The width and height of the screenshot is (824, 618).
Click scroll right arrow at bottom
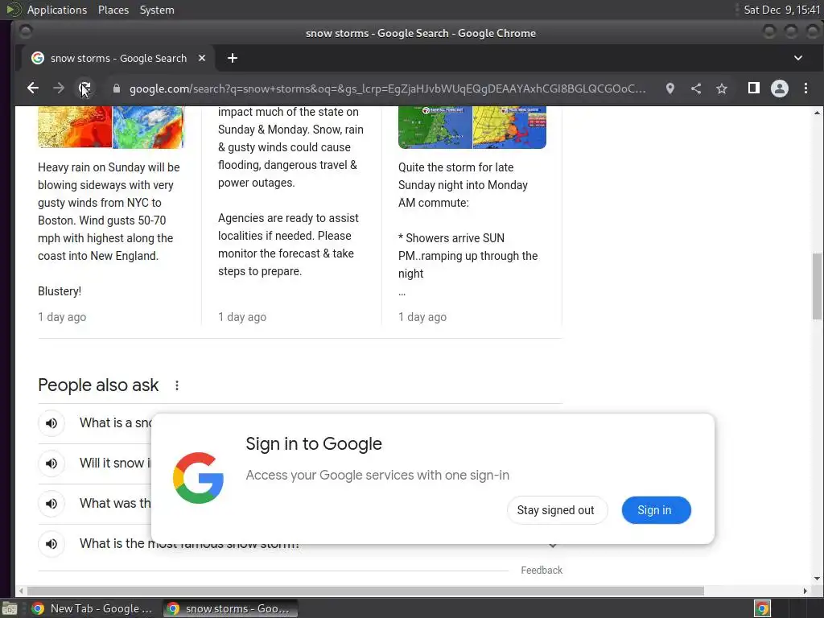click(x=805, y=591)
